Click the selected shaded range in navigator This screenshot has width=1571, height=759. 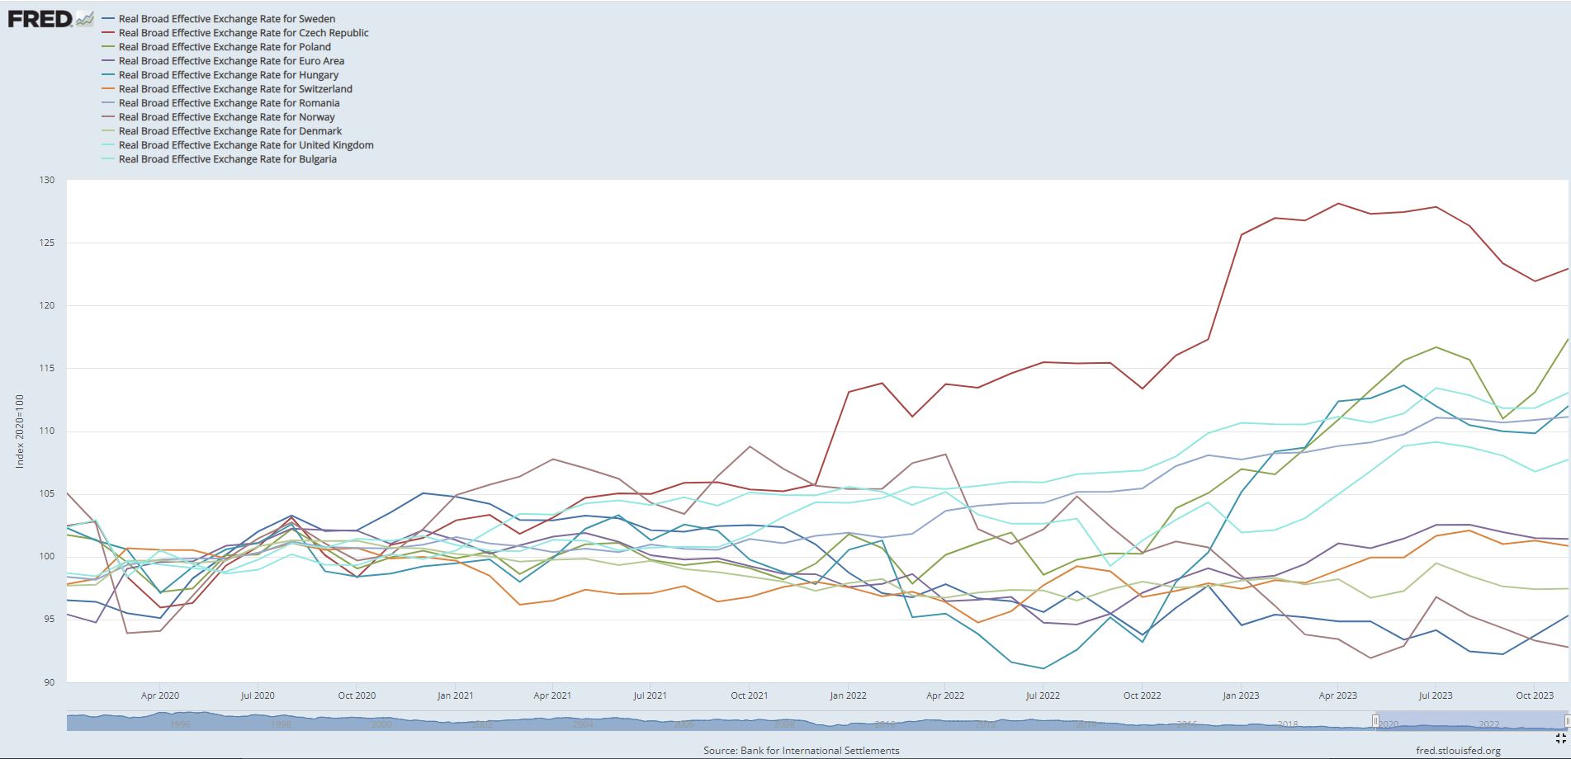(1471, 721)
